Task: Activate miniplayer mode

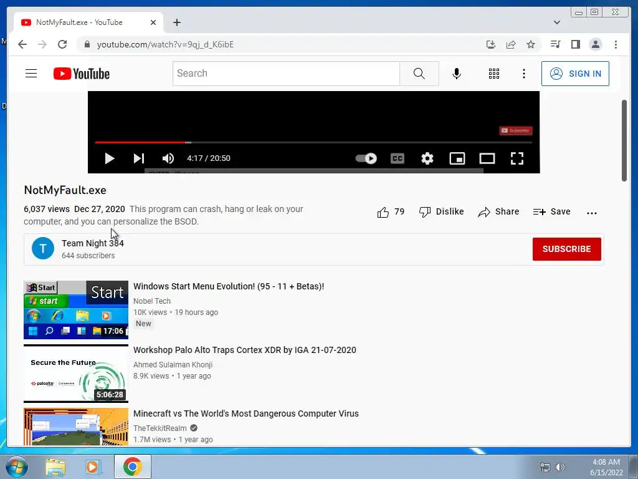Action: (x=457, y=158)
